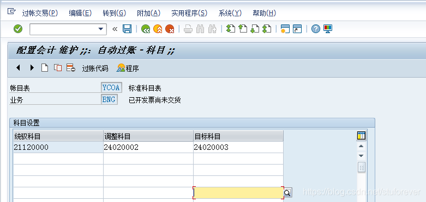Select the 帐目表 field YCOA
Viewport: 426px width, 202px height.
pyautogui.click(x=111, y=87)
